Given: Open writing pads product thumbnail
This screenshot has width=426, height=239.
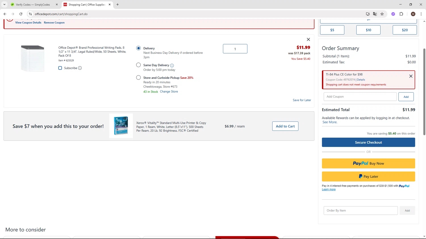Looking at the screenshot, I should 32,58.
